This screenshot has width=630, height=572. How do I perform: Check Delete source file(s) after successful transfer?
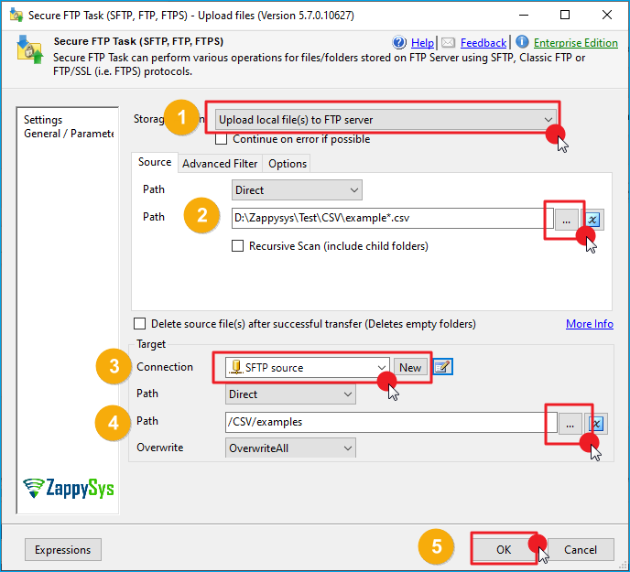(140, 324)
